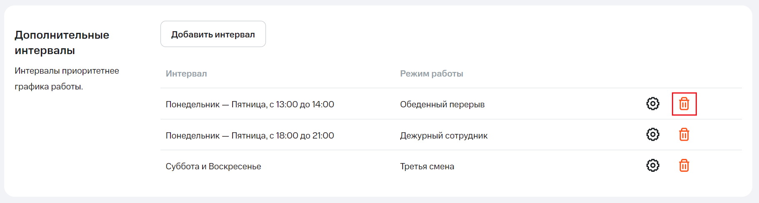
Task: Select the Третья смена mode label
Action: [x=427, y=166]
